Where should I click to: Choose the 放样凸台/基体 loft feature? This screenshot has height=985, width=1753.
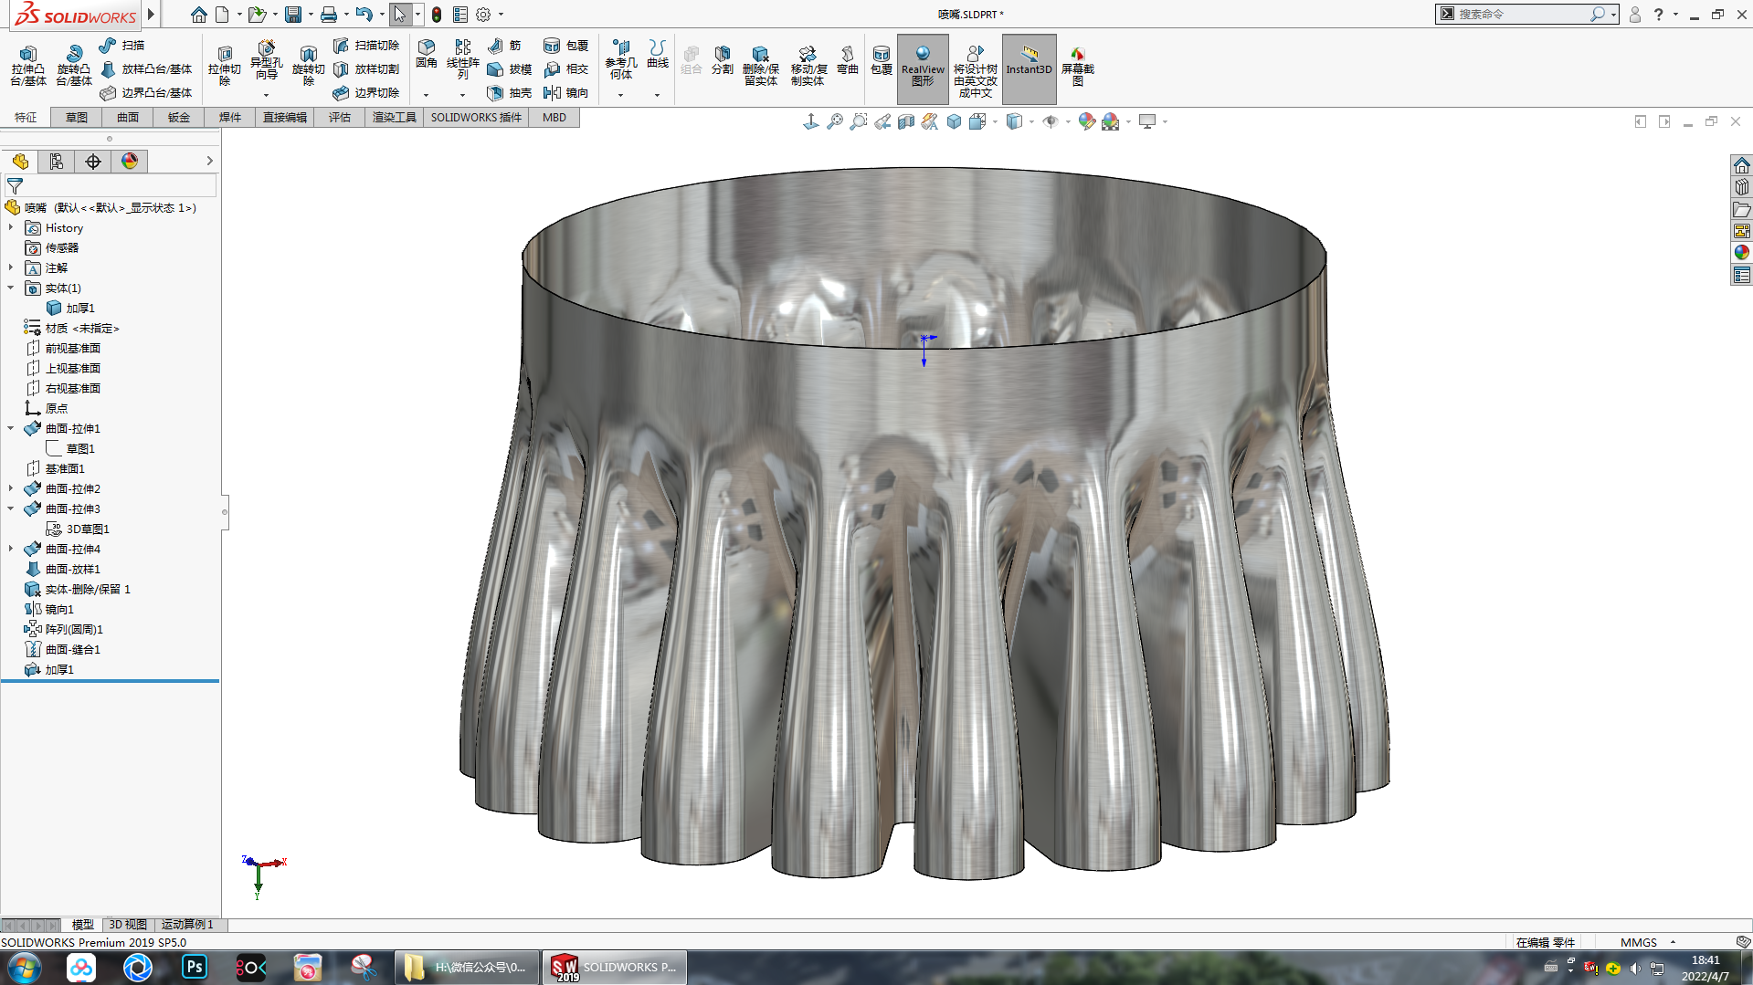point(146,68)
